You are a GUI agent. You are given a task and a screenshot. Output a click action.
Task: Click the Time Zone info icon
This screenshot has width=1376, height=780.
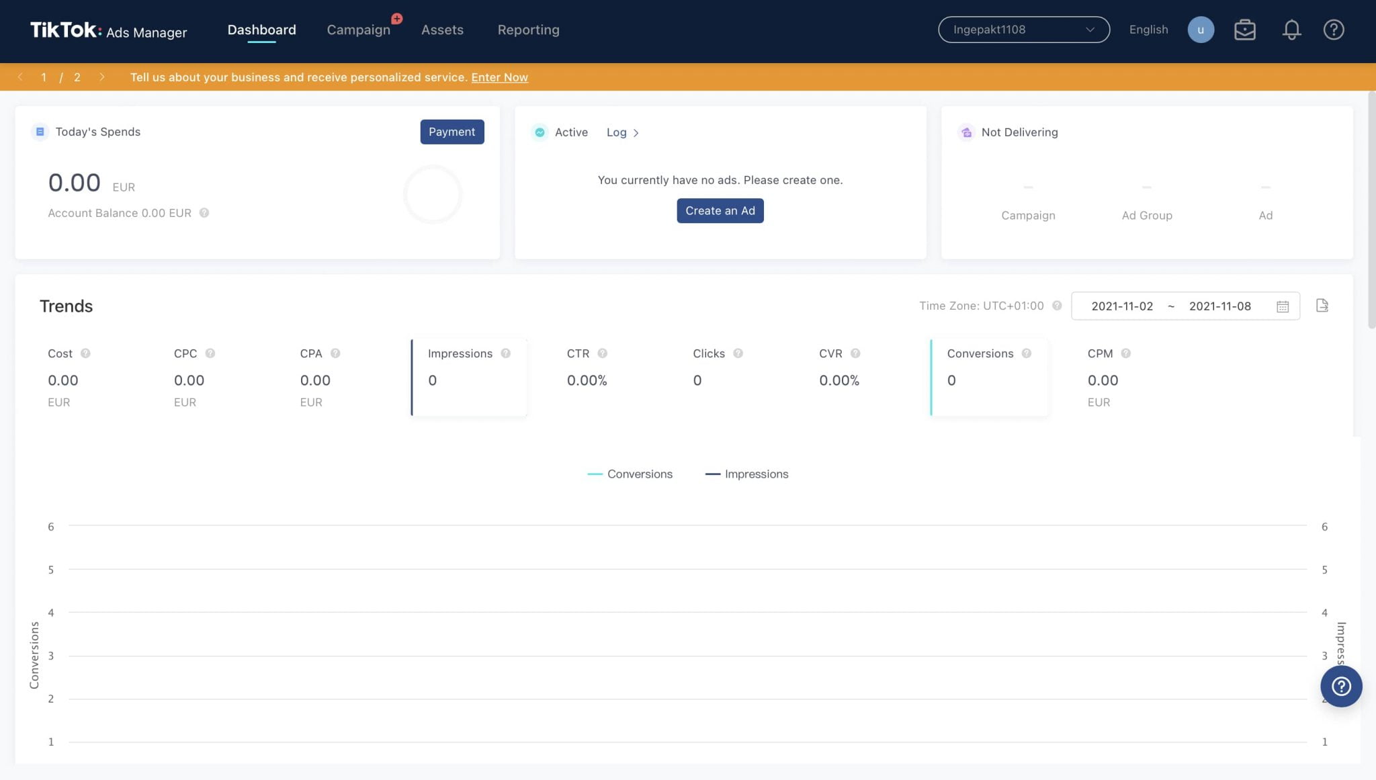tap(1057, 306)
